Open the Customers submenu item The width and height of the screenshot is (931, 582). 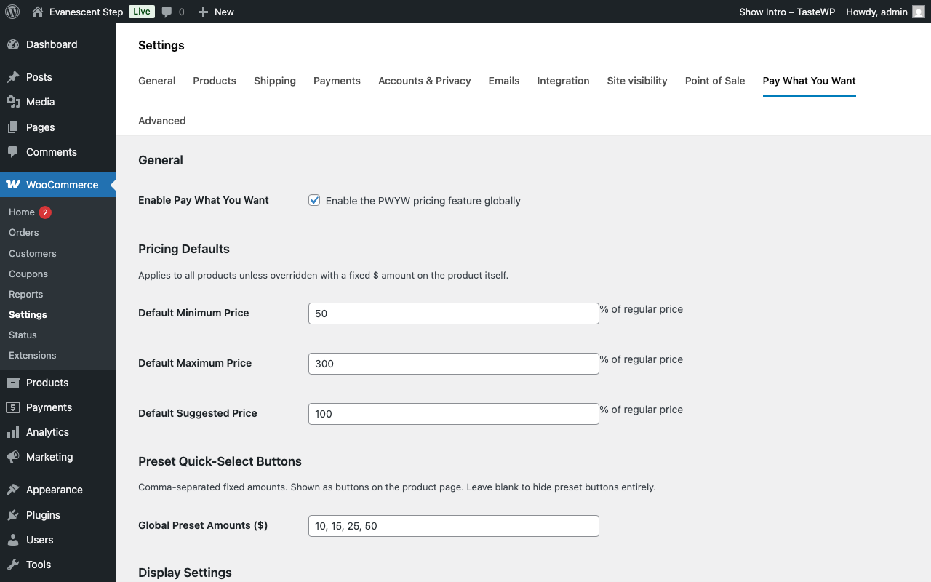coord(33,253)
